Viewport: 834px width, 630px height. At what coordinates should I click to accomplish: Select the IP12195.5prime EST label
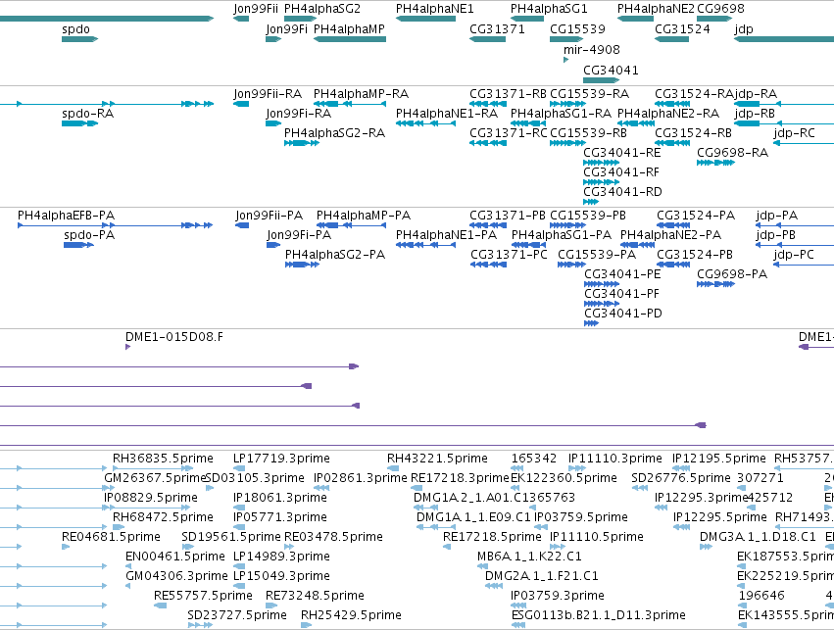point(719,459)
